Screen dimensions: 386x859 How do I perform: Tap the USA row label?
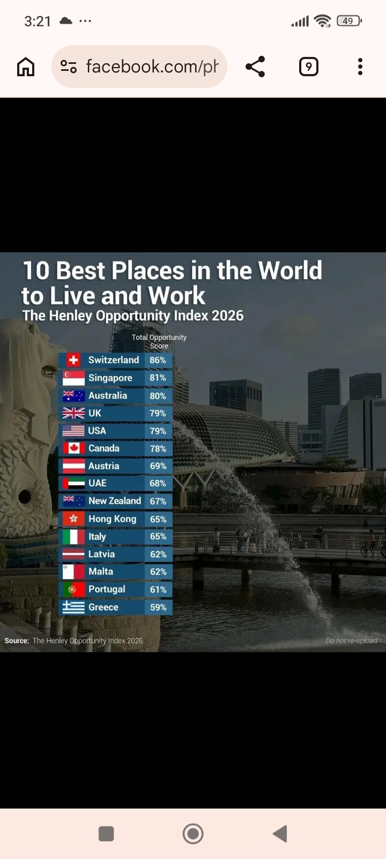click(97, 431)
